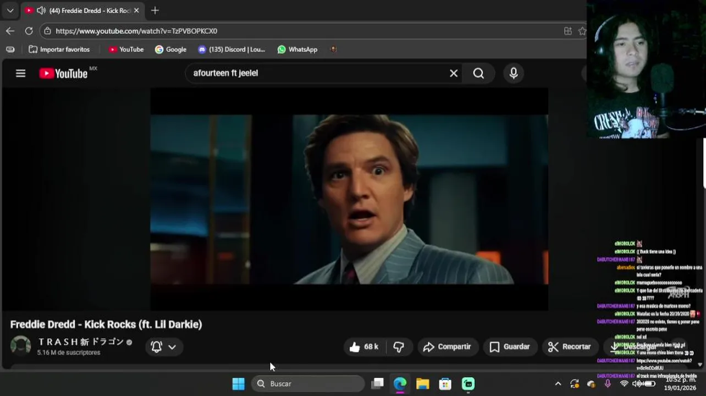Open the Importar favoritos folder
Viewport: 706px width, 396px height.
pyautogui.click(x=59, y=50)
